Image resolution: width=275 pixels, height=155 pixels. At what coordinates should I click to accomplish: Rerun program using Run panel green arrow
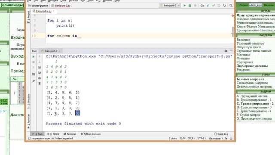[x=34, y=56]
